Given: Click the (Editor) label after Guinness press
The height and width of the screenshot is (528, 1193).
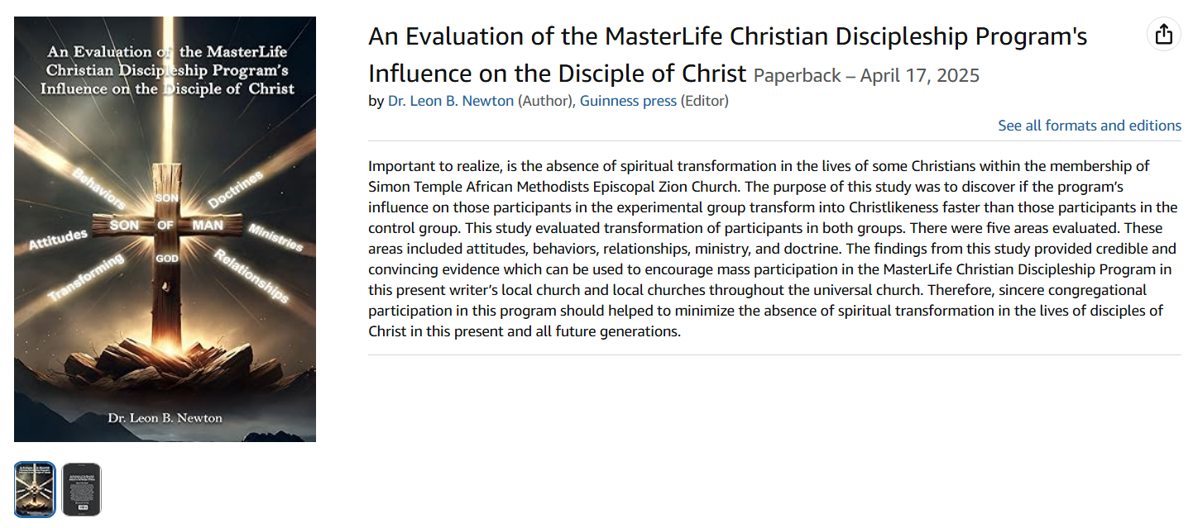Looking at the screenshot, I should tap(704, 101).
